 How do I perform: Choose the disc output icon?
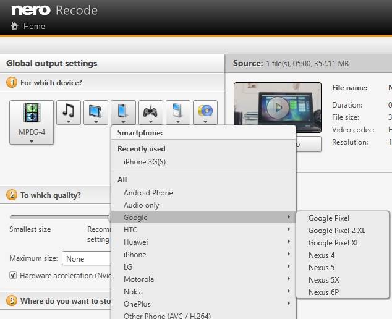point(205,113)
